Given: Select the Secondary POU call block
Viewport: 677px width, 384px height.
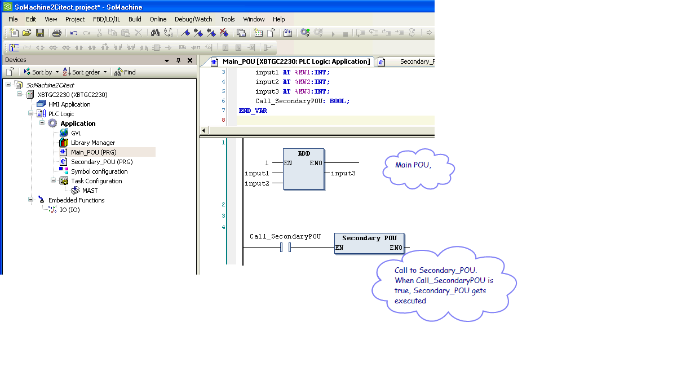Looking at the screenshot, I should [369, 244].
